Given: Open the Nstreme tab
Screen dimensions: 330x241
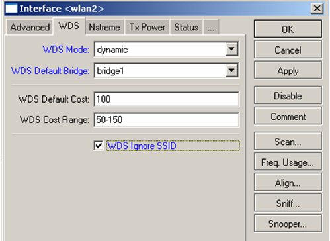Looking at the screenshot, I should point(104,27).
